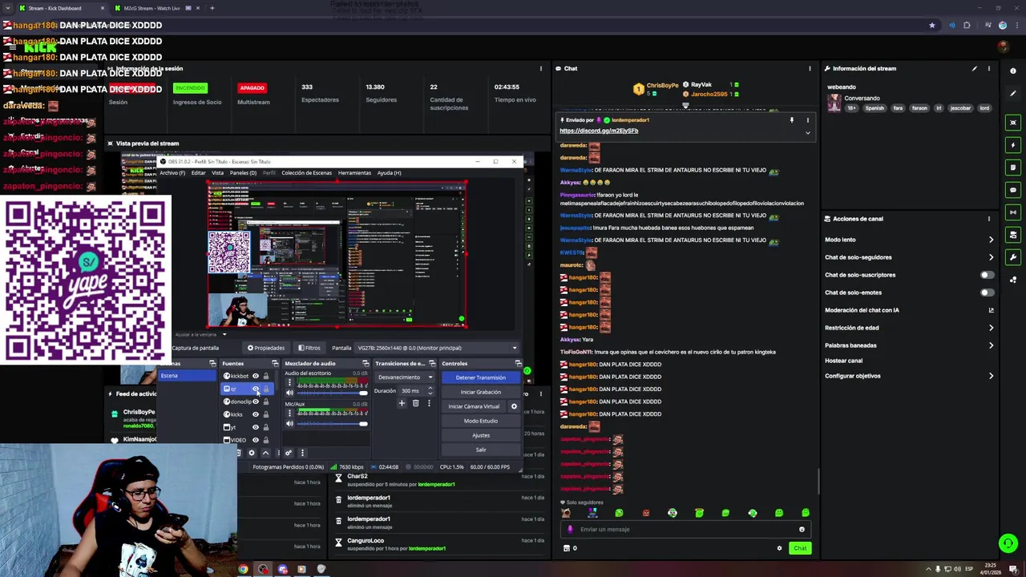Viewport: 1026px width, 577px height.
Task: Open the Herramientas menu in OBS
Action: (x=354, y=173)
